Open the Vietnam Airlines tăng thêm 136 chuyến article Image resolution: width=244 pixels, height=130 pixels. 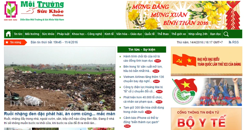coord(143,79)
